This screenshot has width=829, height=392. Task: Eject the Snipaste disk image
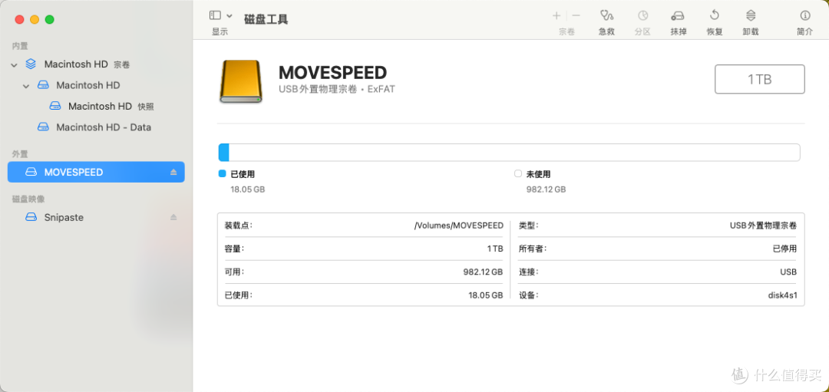[x=173, y=217]
